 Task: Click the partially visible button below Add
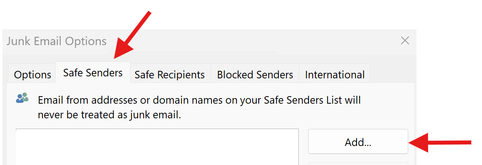(358, 163)
